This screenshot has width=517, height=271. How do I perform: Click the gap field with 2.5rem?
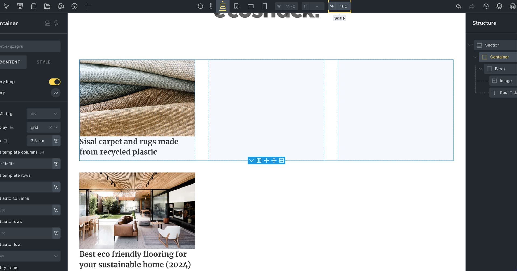[39, 141]
